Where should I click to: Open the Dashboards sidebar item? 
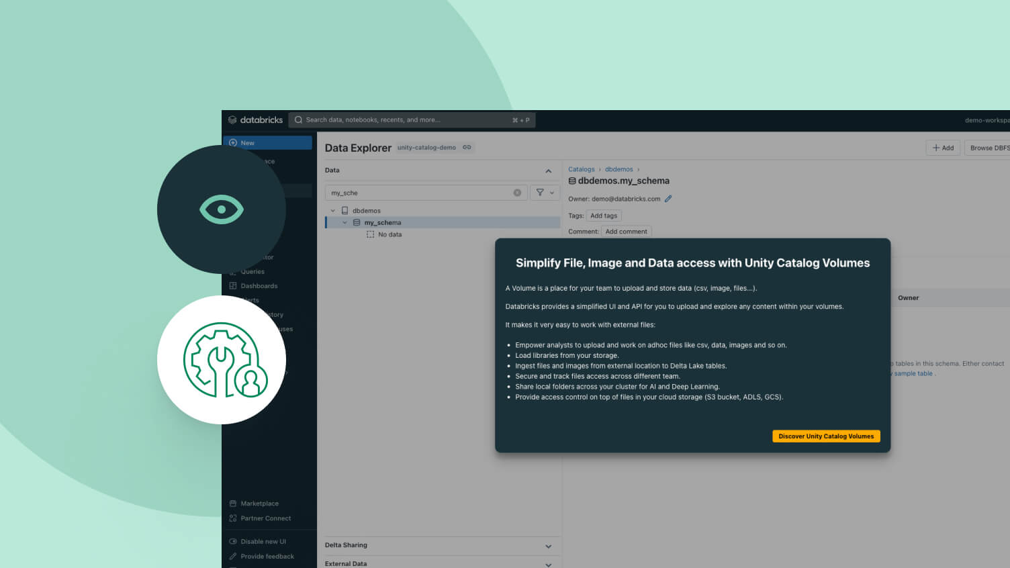click(x=253, y=286)
